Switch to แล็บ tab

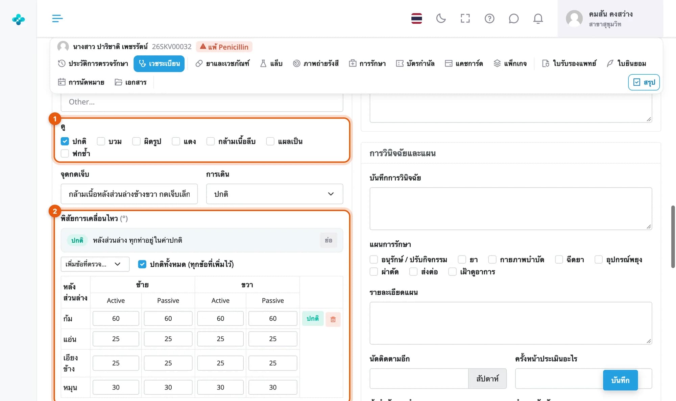[271, 63]
